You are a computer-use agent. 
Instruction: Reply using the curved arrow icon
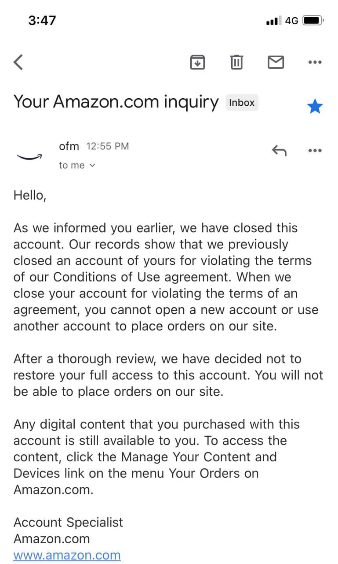pyautogui.click(x=279, y=151)
